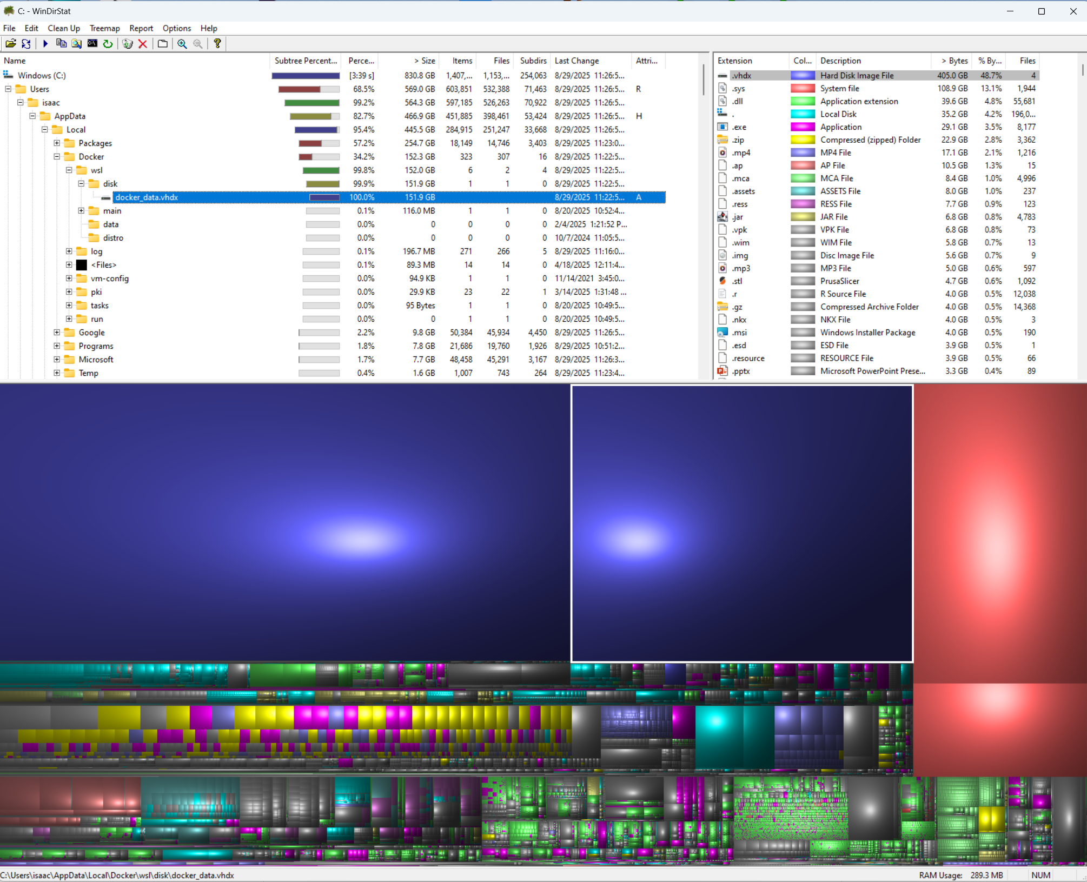Click the large red block in treemap
Screen dimensions: 1087x882
coord(1000,533)
